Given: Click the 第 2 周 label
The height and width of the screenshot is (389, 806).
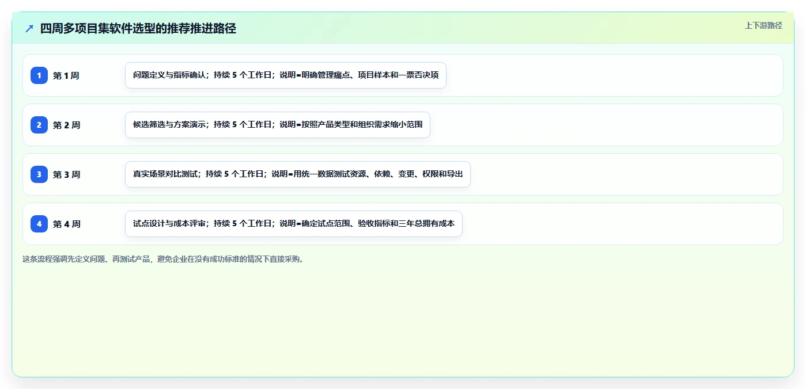Looking at the screenshot, I should (66, 125).
